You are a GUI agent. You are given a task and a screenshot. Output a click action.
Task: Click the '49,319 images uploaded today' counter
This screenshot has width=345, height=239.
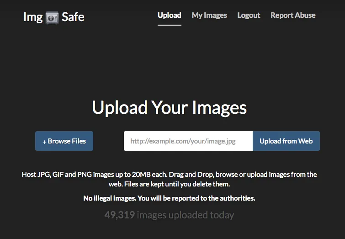pos(169,215)
